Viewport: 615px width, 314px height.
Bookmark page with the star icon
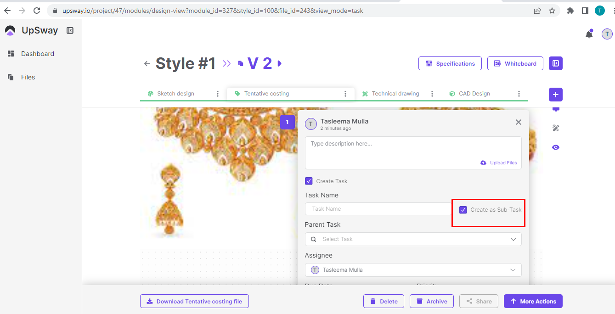point(552,11)
